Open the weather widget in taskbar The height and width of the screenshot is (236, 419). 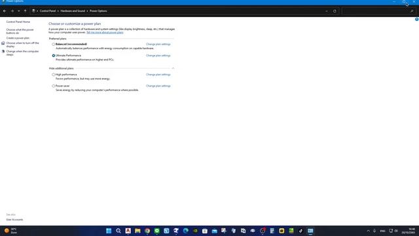tap(10, 231)
